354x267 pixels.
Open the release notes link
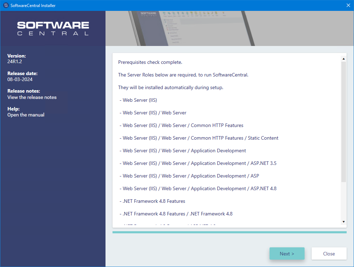pyautogui.click(x=32, y=97)
